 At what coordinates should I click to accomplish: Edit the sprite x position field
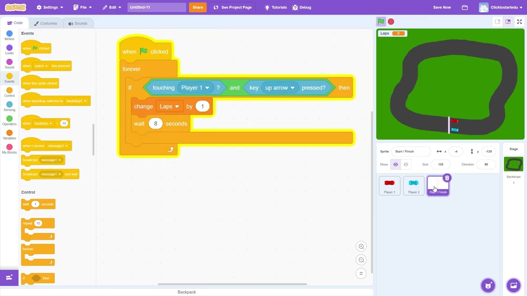pos(456,151)
